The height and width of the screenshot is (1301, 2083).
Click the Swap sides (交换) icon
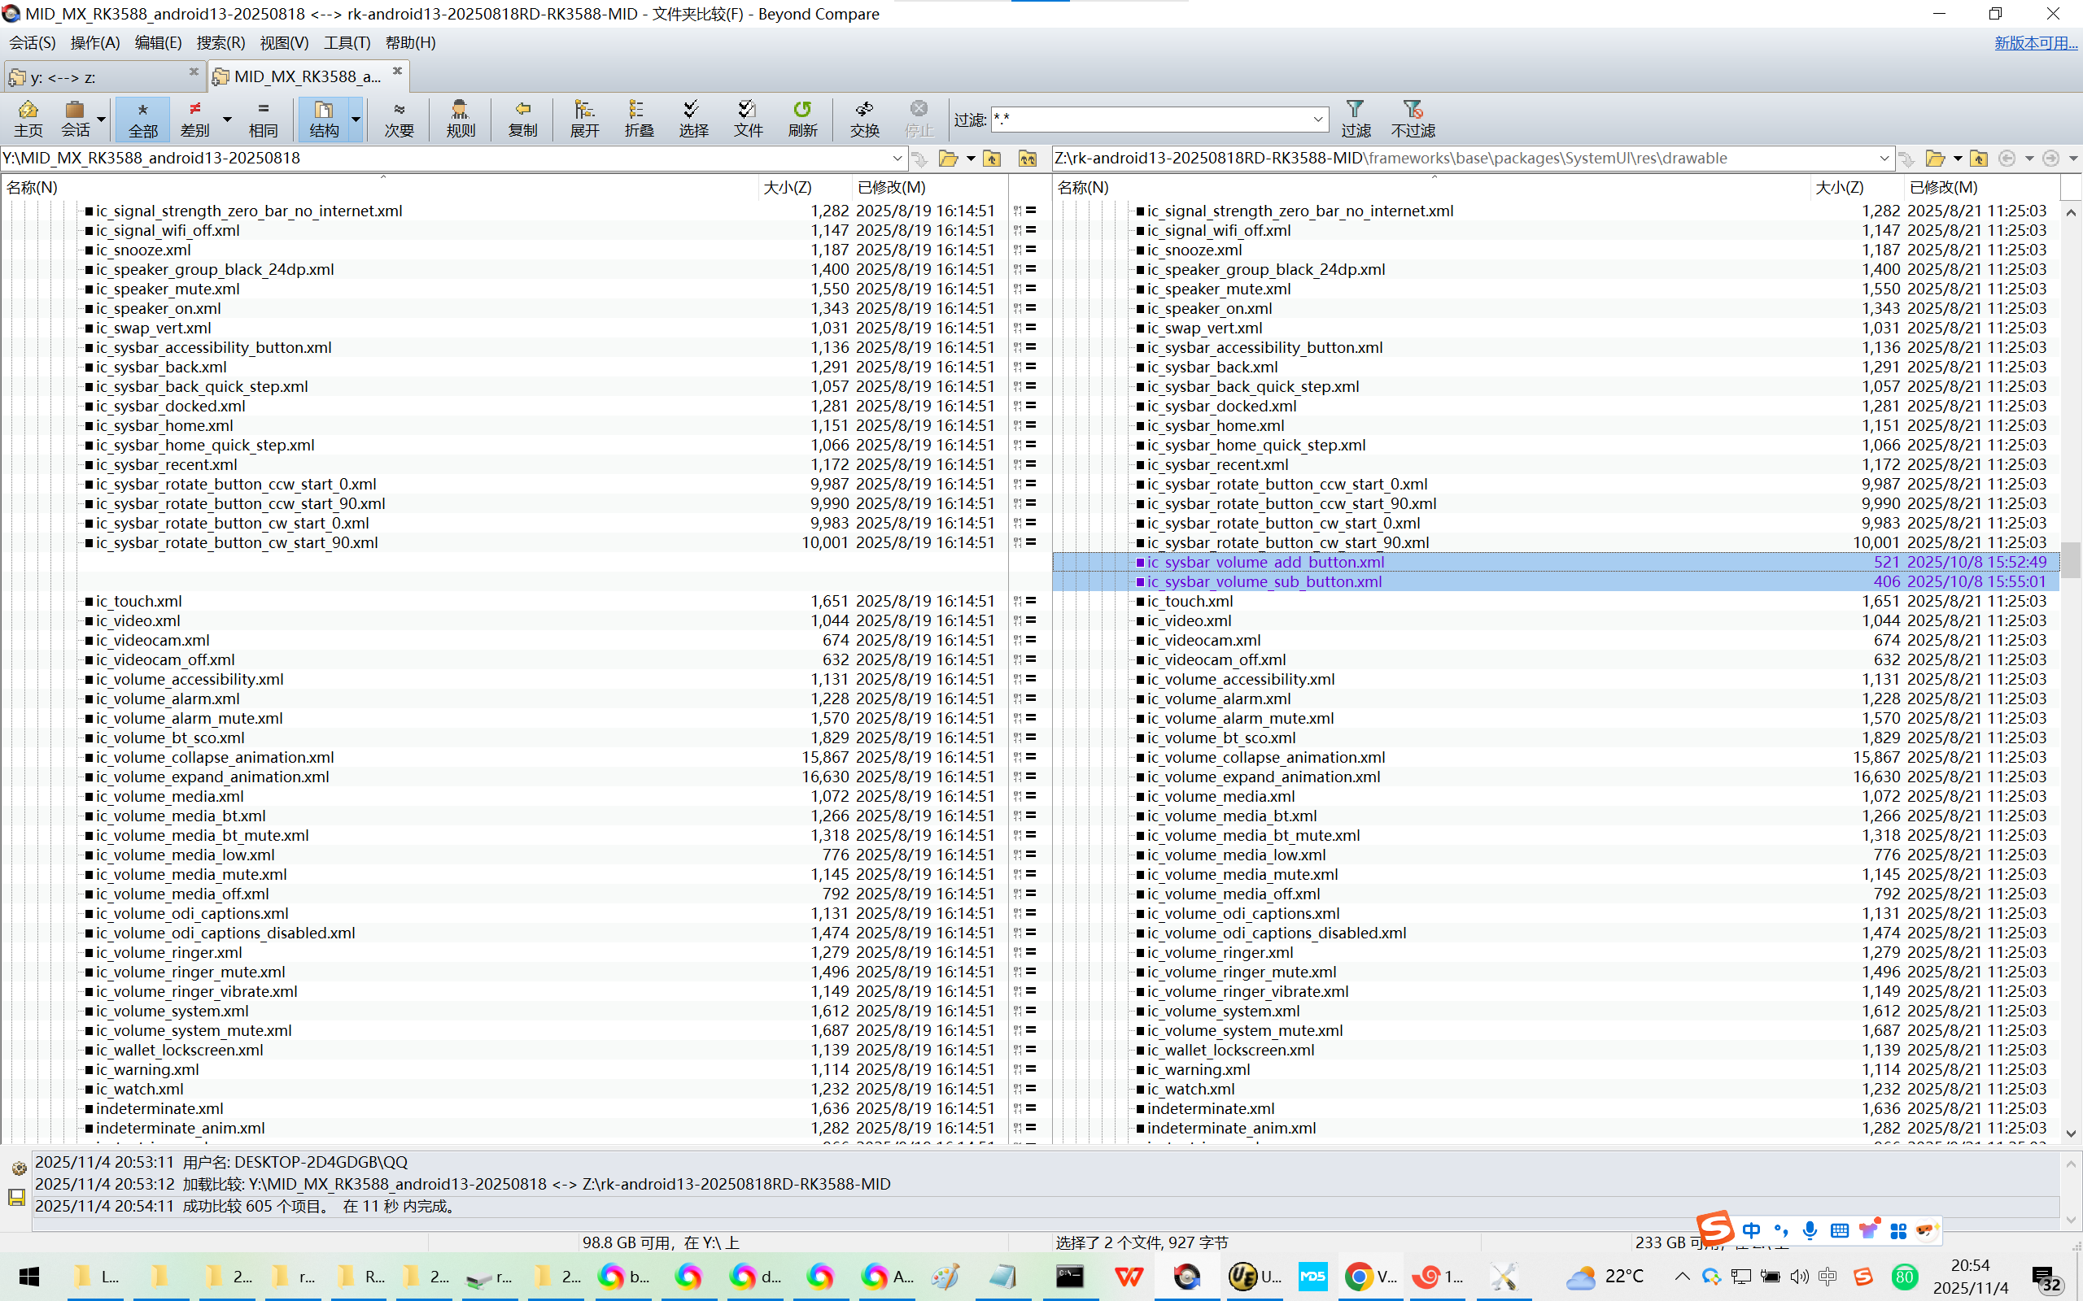point(864,118)
